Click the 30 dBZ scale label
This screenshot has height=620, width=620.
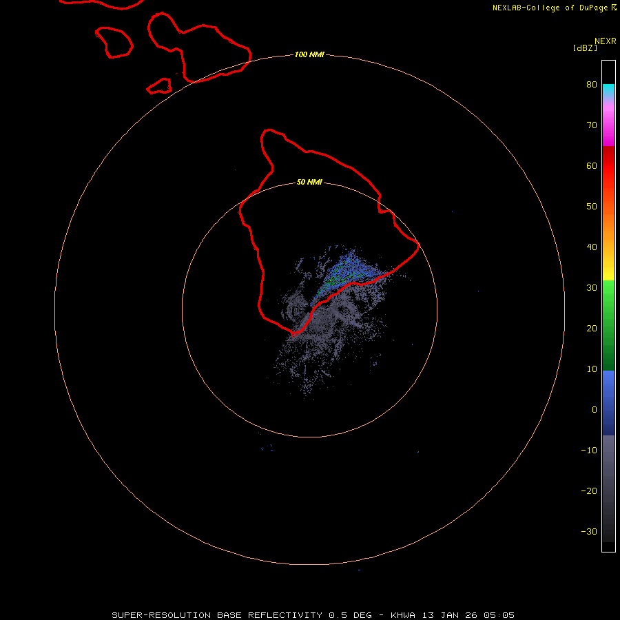(592, 288)
